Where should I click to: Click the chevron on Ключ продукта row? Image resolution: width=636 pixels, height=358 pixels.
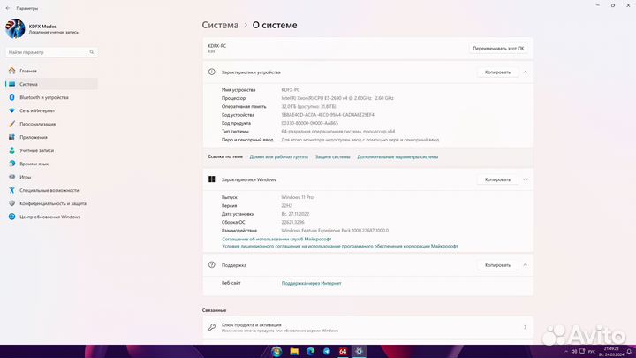coord(526,327)
